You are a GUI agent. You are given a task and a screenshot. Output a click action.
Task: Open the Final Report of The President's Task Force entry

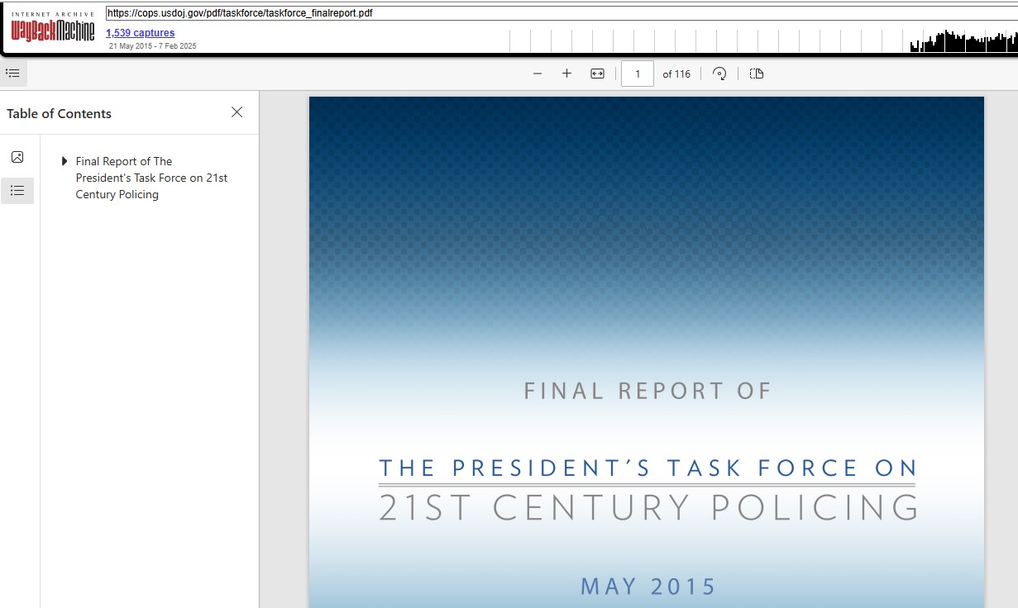click(151, 178)
